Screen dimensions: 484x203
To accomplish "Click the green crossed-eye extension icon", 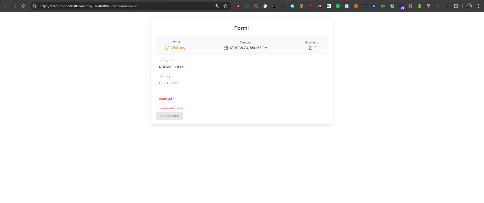I will [x=383, y=6].
